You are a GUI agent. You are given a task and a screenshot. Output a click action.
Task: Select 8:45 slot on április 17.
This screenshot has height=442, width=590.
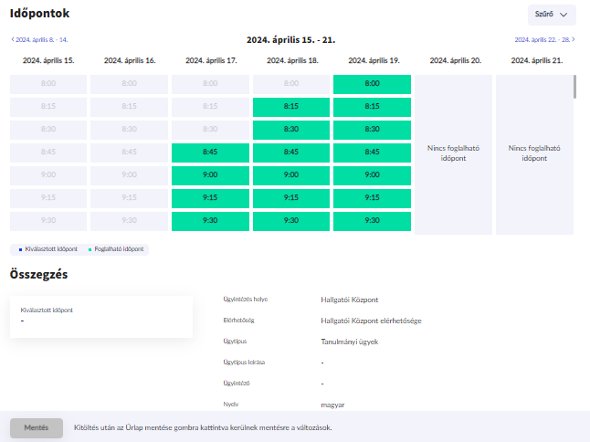click(x=210, y=153)
